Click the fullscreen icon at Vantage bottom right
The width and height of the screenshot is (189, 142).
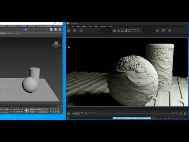tap(185, 114)
